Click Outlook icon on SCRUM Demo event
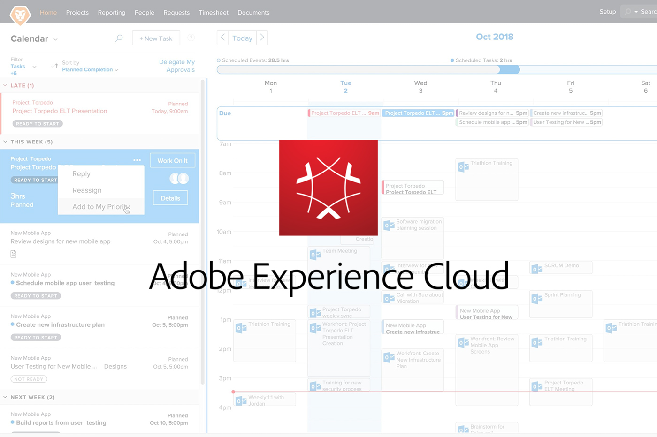The image size is (657, 437). click(537, 269)
